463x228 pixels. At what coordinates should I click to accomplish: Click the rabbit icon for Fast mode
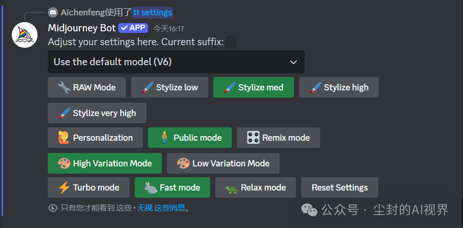tap(151, 188)
